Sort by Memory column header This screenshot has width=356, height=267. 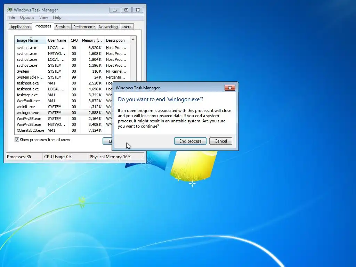point(92,40)
